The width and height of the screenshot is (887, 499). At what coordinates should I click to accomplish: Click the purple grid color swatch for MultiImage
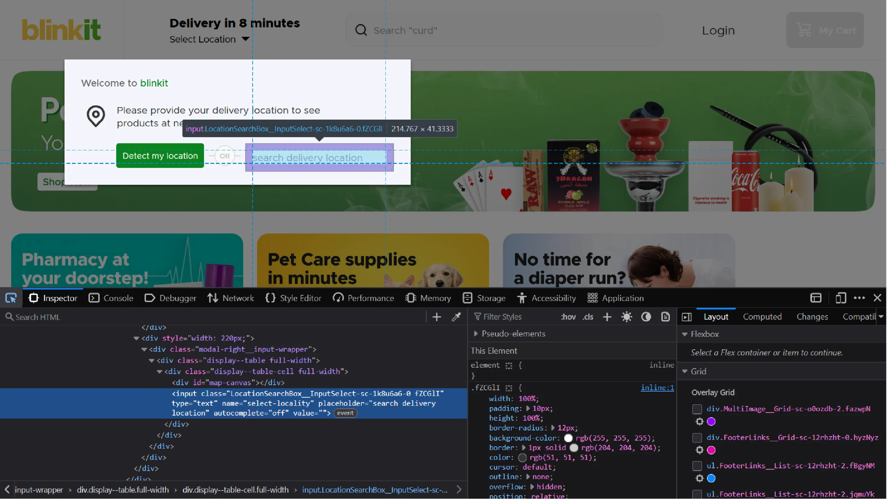pos(711,422)
